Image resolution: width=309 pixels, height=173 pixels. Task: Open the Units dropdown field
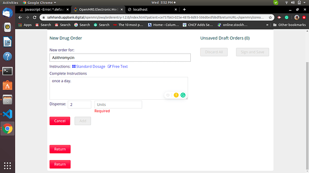[x=118, y=105]
